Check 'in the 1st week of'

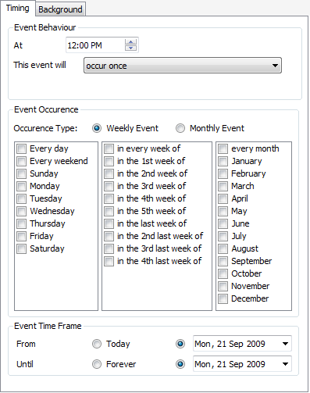[109, 162]
